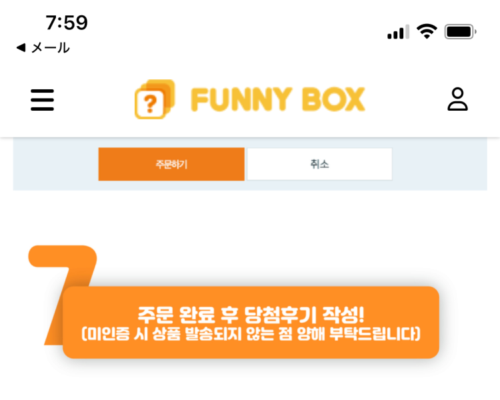
Task: Tap the cellular signal bars icon
Action: click(x=398, y=32)
